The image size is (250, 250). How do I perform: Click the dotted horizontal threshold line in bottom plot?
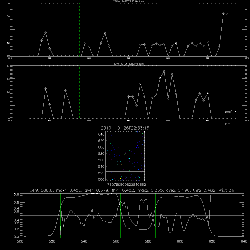132,202
